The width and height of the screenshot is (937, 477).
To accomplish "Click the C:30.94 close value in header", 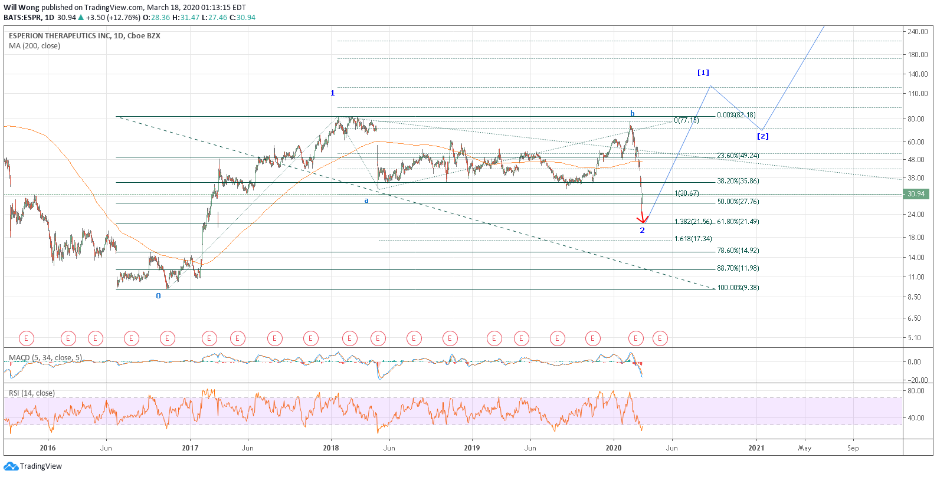I will pyautogui.click(x=242, y=18).
